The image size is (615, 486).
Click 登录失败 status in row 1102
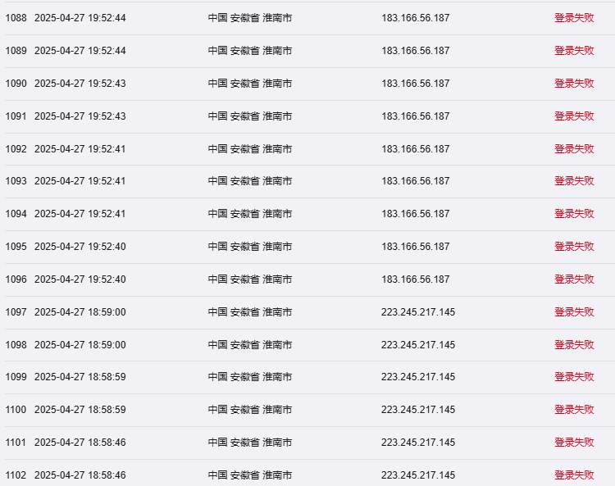[x=574, y=475]
